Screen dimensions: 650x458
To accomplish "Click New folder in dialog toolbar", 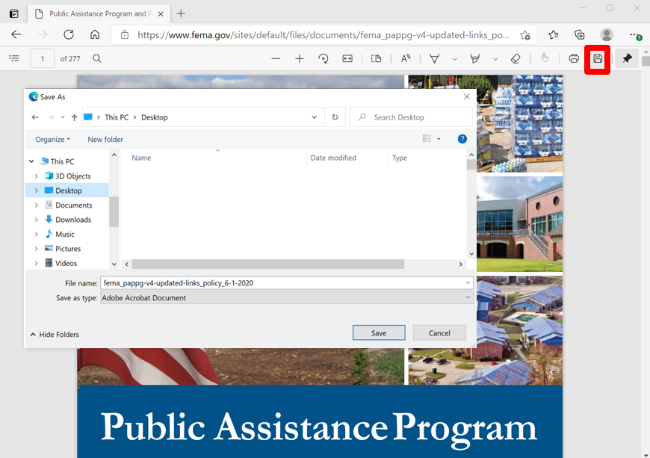I will point(105,139).
